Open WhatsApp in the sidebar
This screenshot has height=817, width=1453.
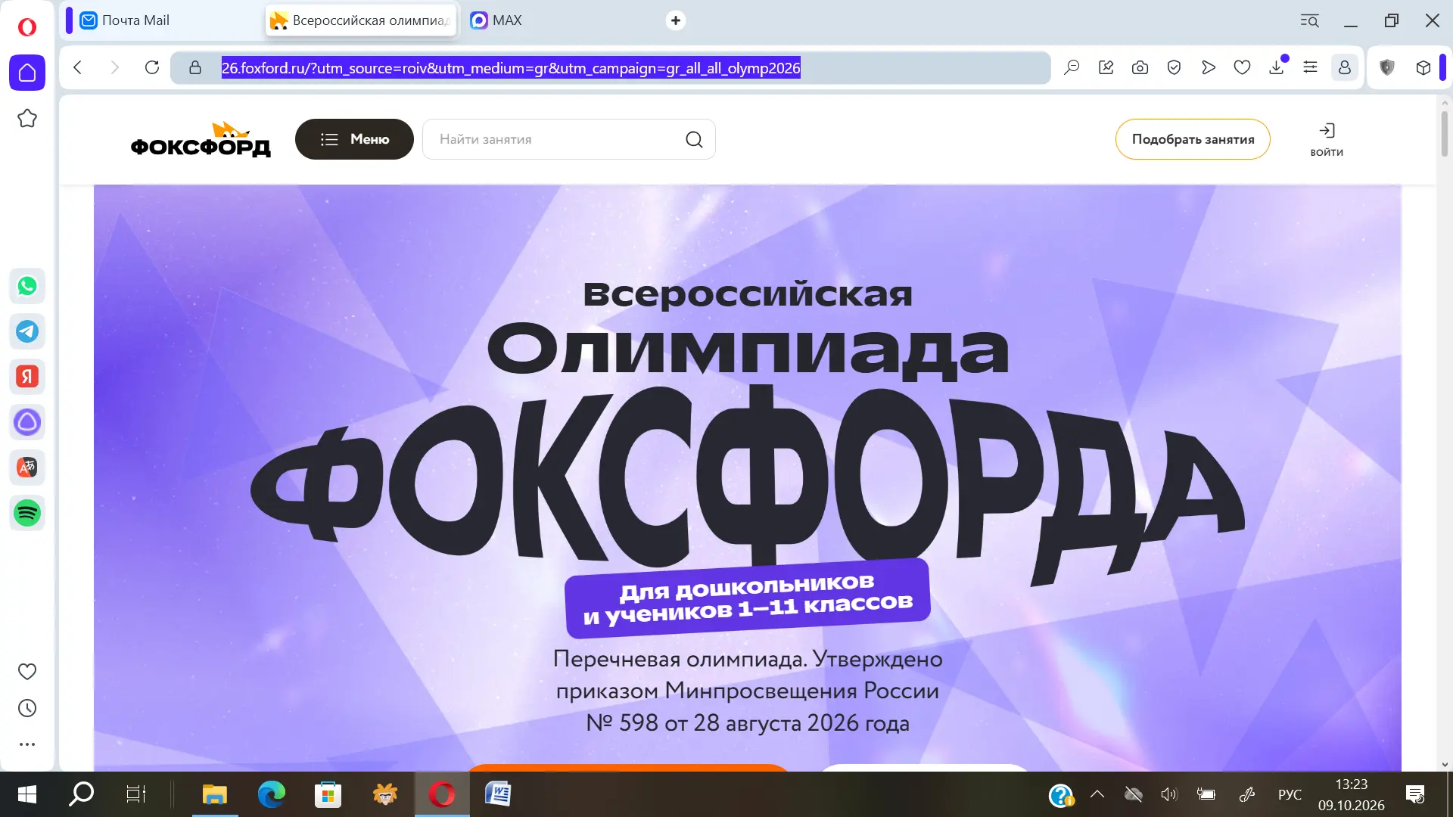pos(27,286)
